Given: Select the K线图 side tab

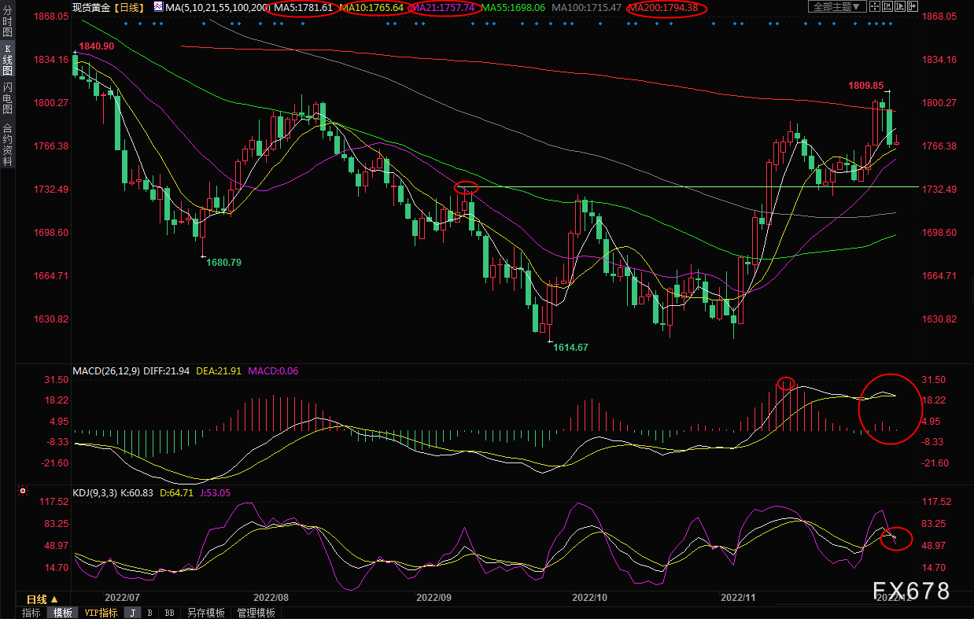Looking at the screenshot, I should tap(7, 60).
